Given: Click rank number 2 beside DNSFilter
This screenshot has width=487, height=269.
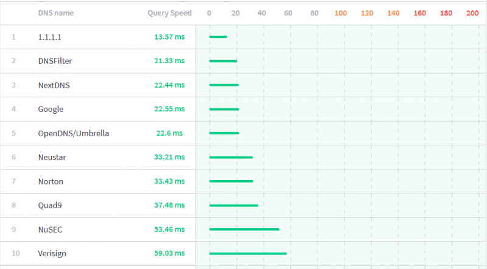Looking at the screenshot, I should (x=13, y=61).
